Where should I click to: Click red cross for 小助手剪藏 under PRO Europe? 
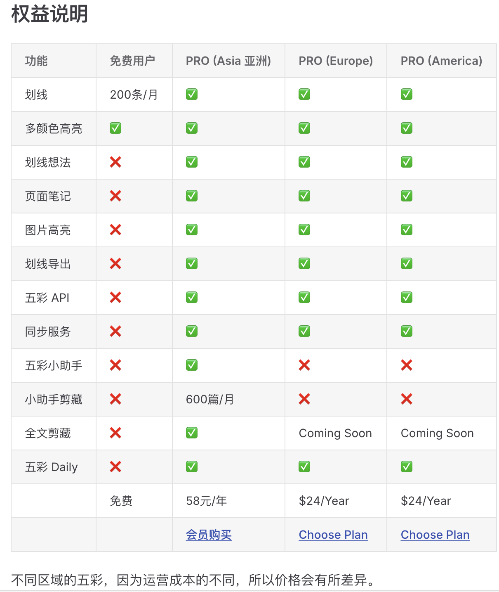(304, 399)
